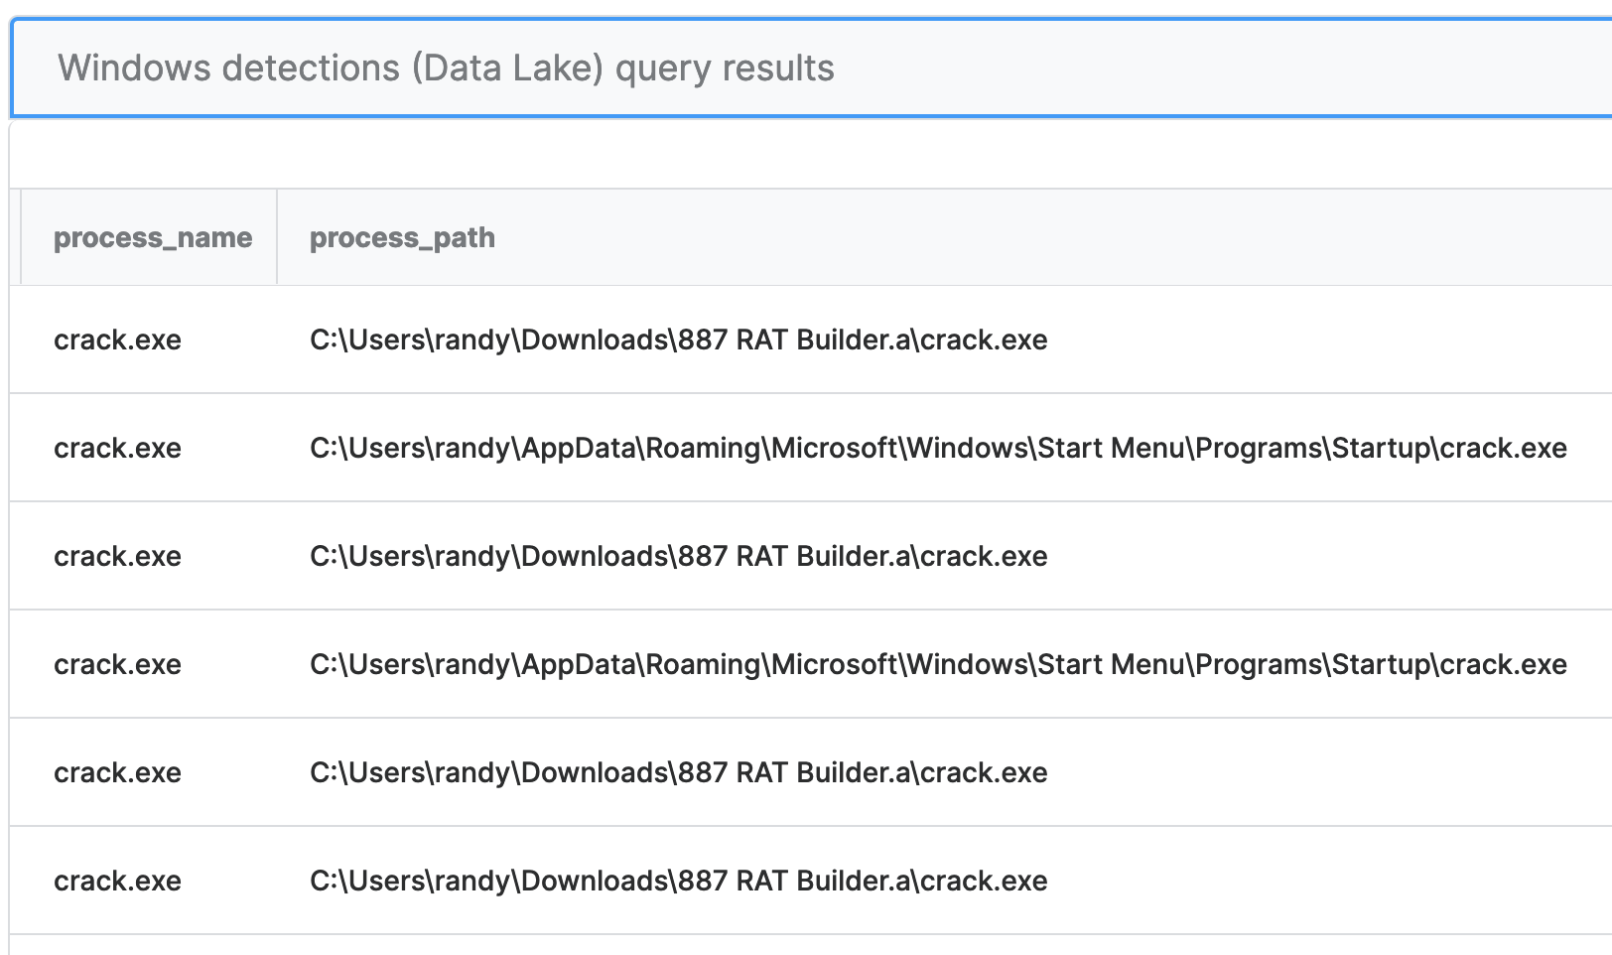Select crack.exe process name in the fifth row
The height and width of the screenshot is (955, 1612).
117,772
